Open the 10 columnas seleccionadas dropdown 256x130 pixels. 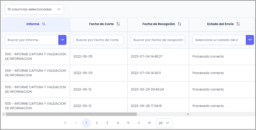35,9
